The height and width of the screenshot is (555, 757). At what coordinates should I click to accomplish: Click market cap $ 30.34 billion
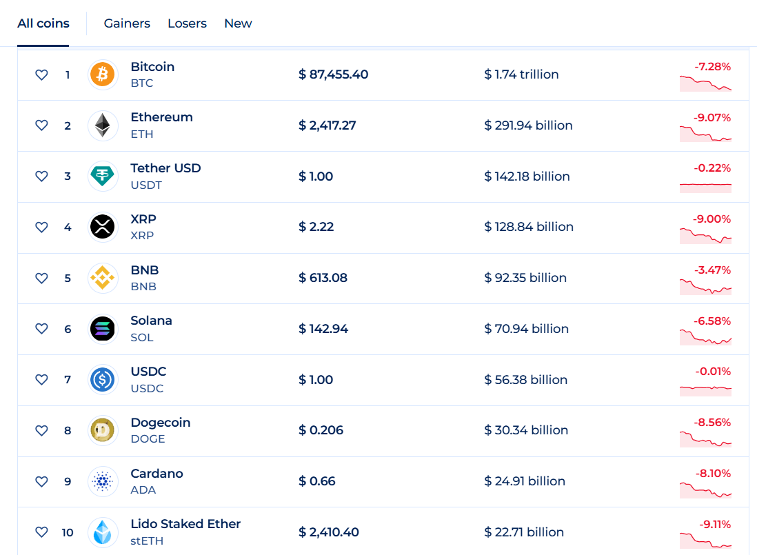526,430
